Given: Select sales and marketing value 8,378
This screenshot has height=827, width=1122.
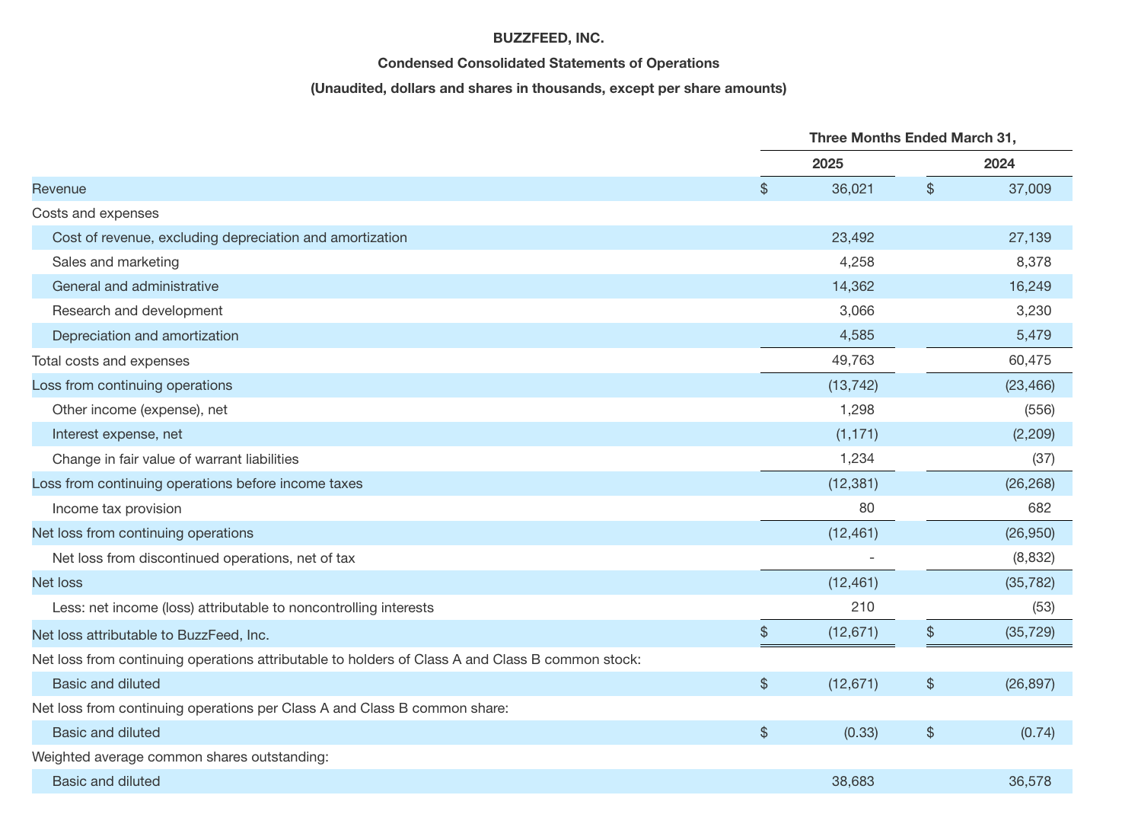Looking at the screenshot, I should click(x=1034, y=262).
